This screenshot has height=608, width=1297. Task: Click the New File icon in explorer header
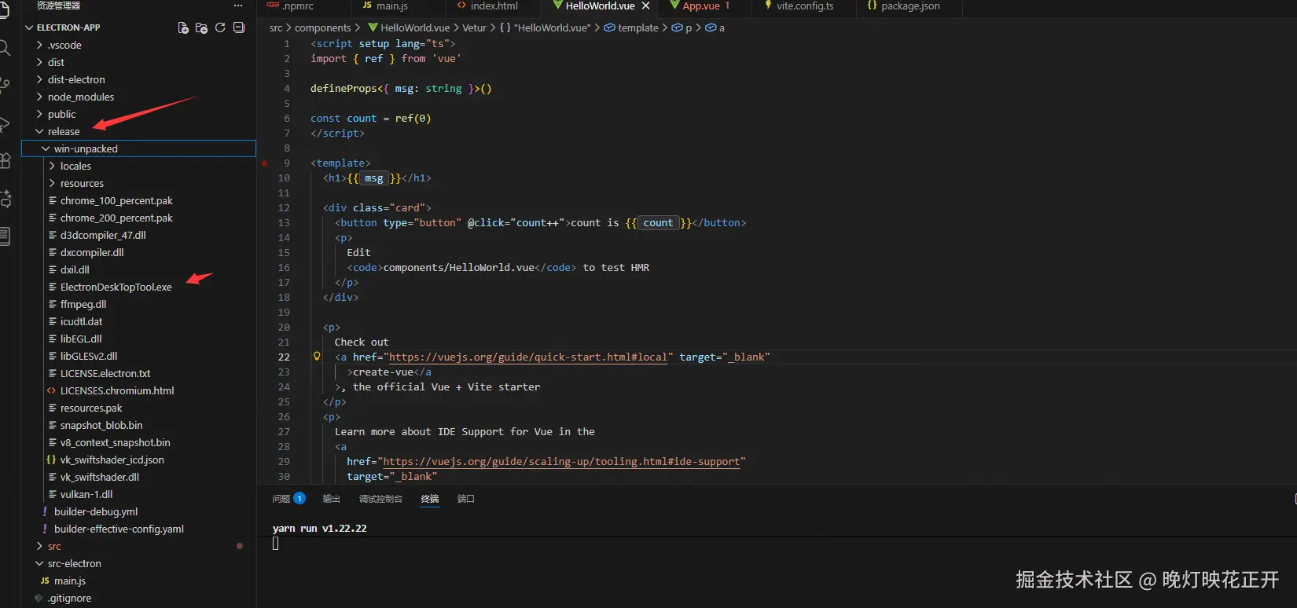(183, 27)
